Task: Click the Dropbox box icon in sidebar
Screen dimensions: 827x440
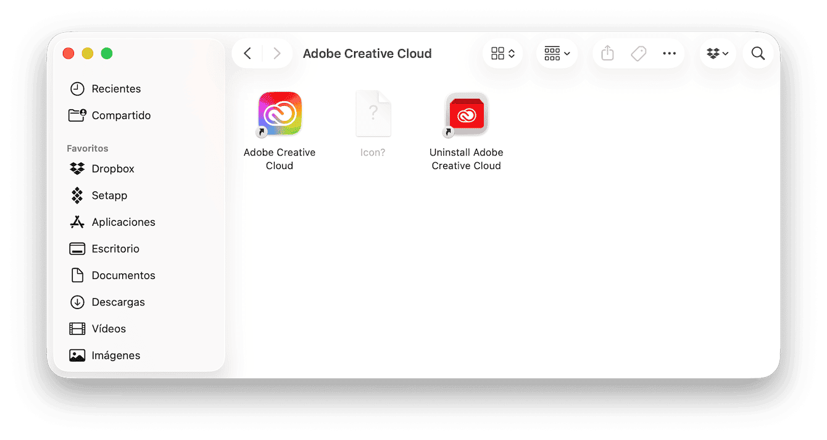Action: click(x=77, y=168)
